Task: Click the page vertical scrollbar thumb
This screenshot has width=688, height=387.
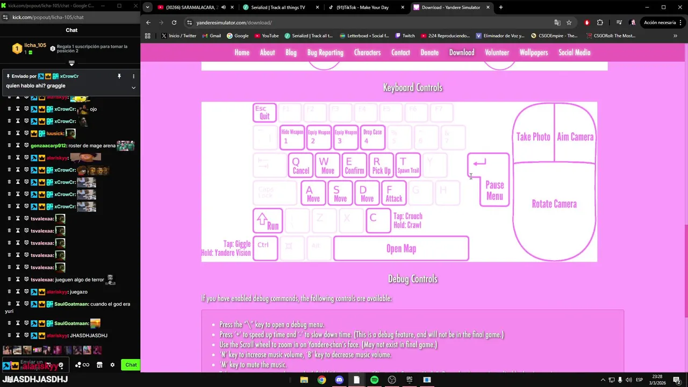Action: tap(685, 271)
